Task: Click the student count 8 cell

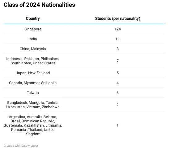Action: (118, 49)
